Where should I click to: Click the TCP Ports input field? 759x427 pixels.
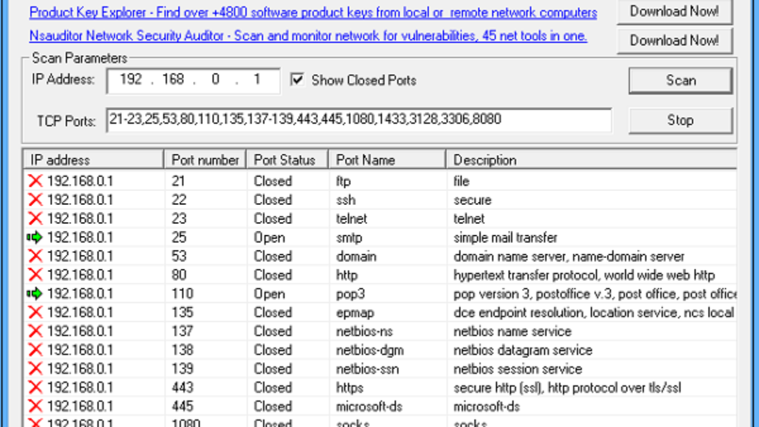[x=359, y=120]
